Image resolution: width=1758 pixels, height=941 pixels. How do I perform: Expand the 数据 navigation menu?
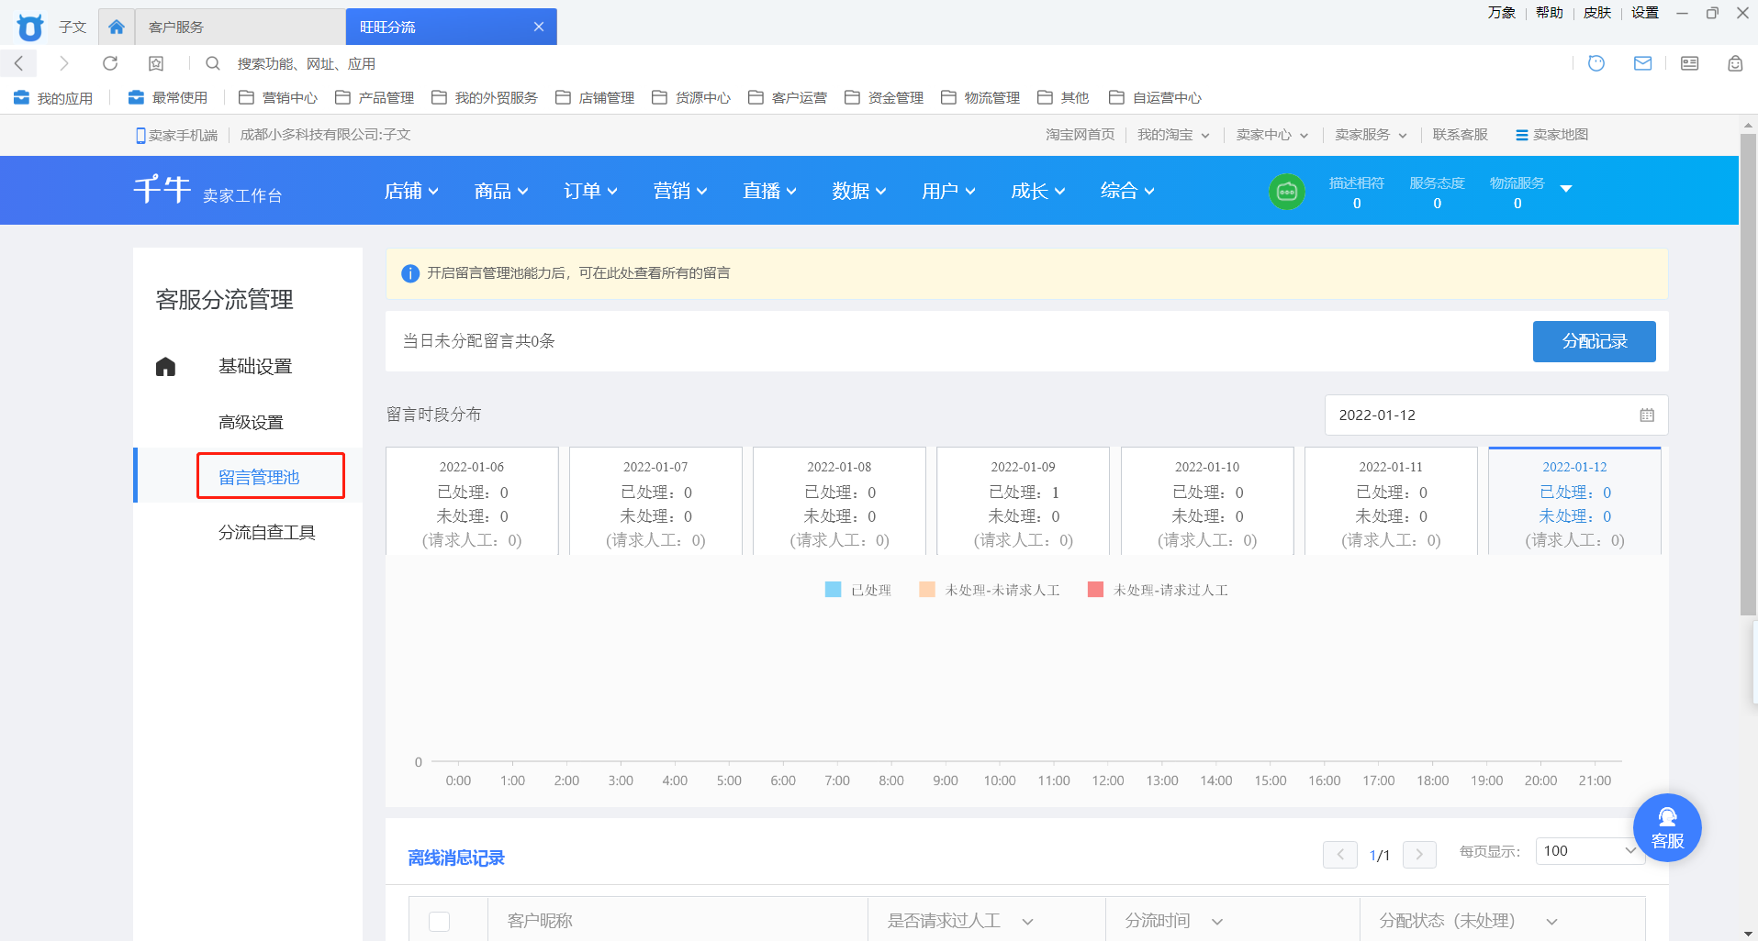pyautogui.click(x=859, y=191)
